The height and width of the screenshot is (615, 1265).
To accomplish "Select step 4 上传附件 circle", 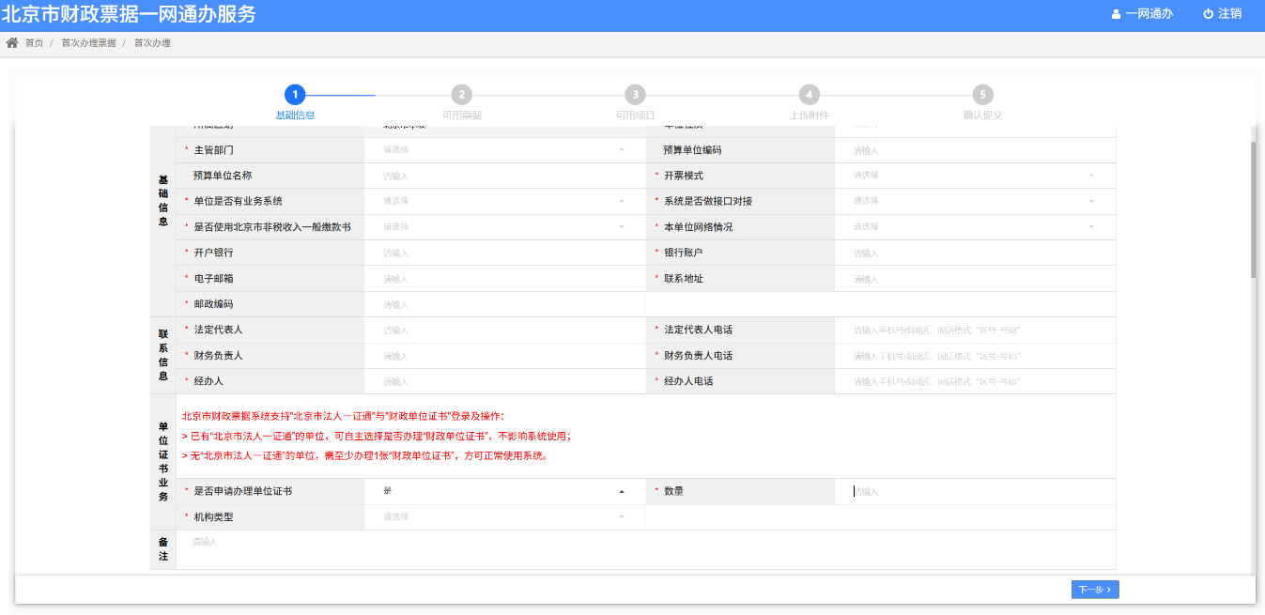I will click(x=809, y=95).
